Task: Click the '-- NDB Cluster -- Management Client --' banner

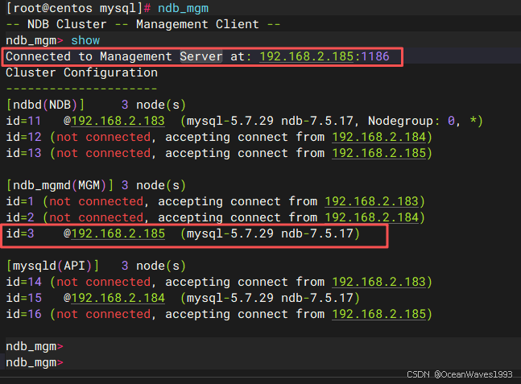Action: click(143, 24)
